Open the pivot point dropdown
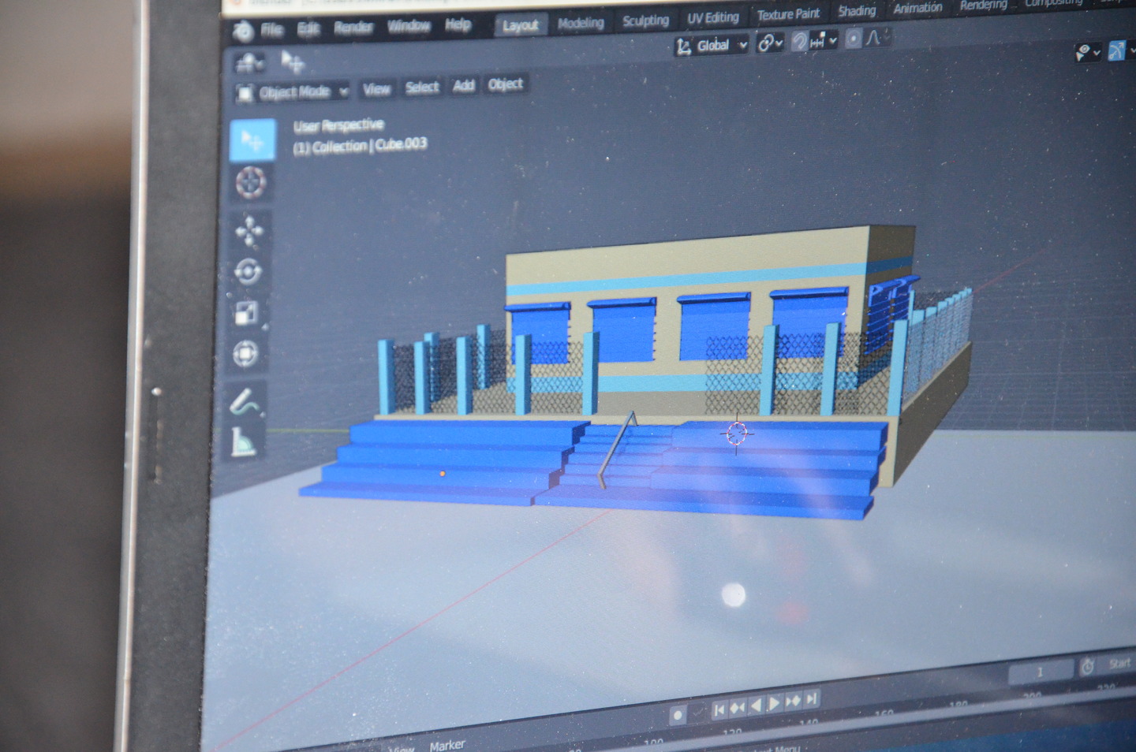Image resolution: width=1136 pixels, height=752 pixels. [770, 43]
